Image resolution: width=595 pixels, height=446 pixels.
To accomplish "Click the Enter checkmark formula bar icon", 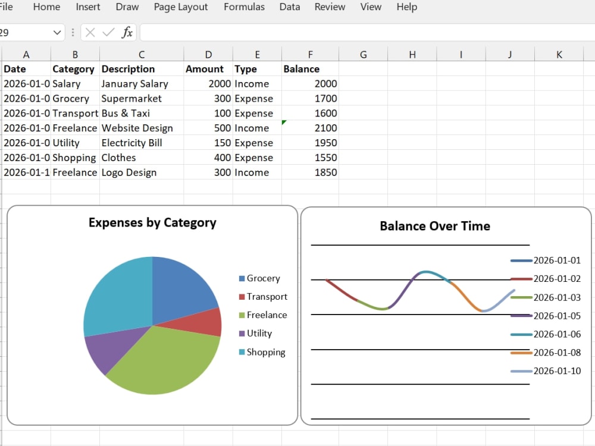I will [108, 32].
